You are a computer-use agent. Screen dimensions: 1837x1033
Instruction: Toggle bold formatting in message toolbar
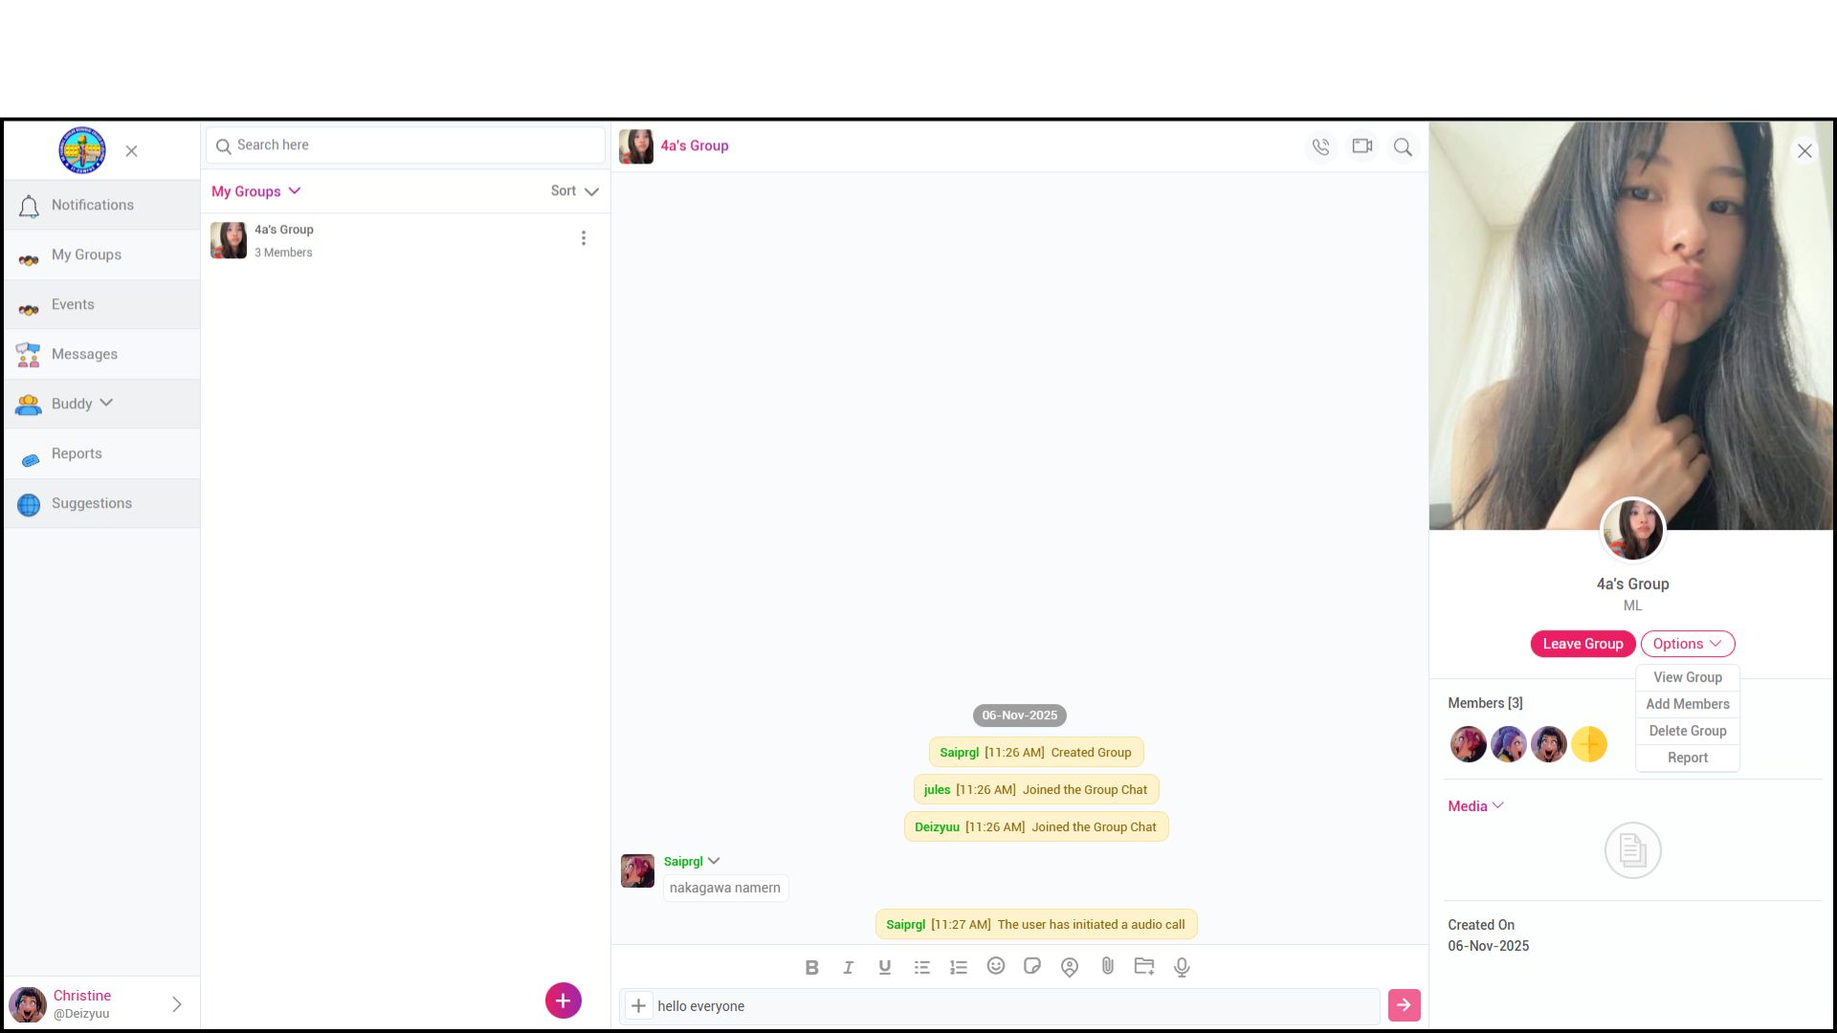pyautogui.click(x=811, y=967)
